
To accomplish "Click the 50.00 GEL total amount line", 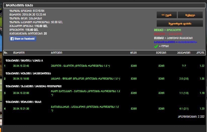I will point(36,22).
